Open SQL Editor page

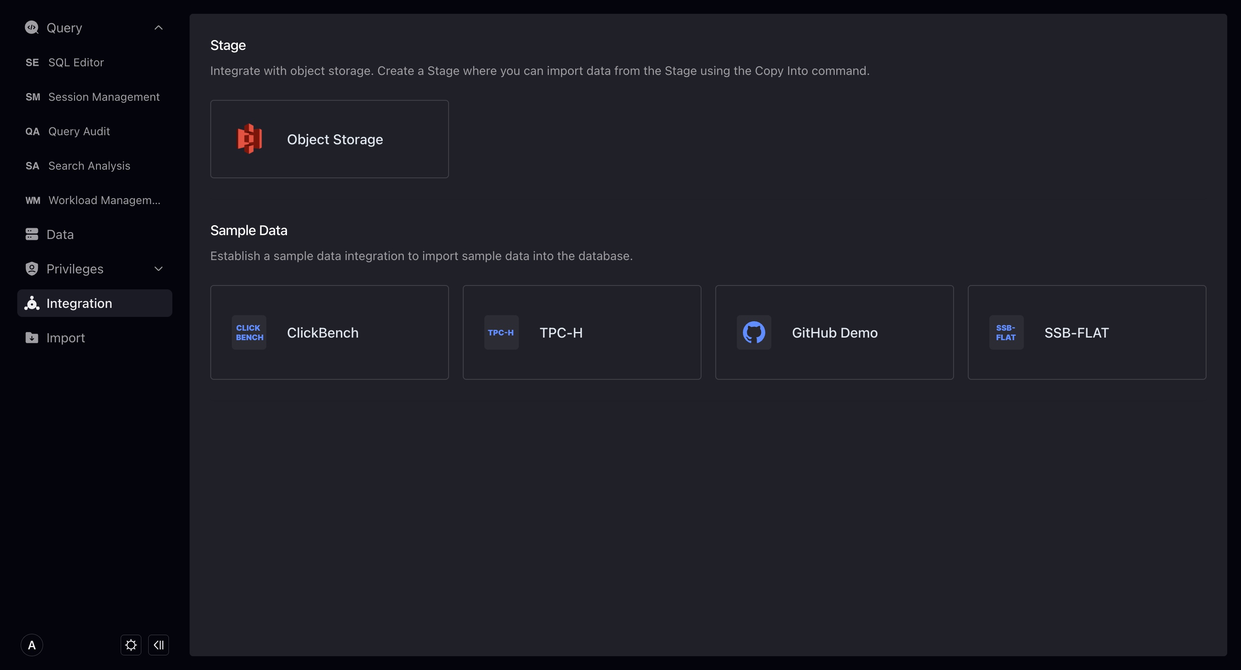76,62
